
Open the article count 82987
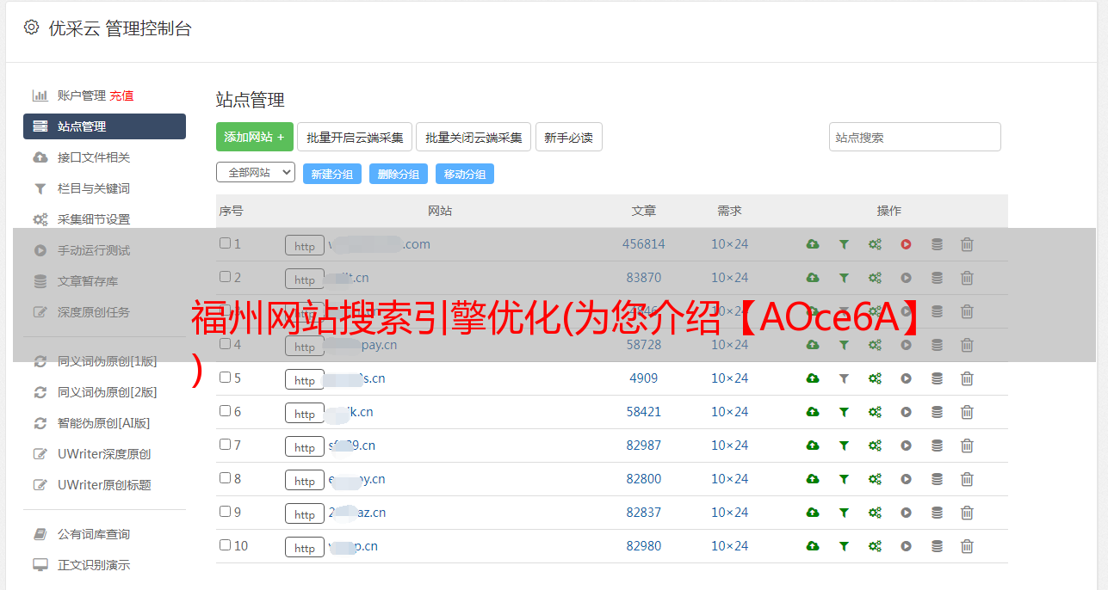(644, 446)
